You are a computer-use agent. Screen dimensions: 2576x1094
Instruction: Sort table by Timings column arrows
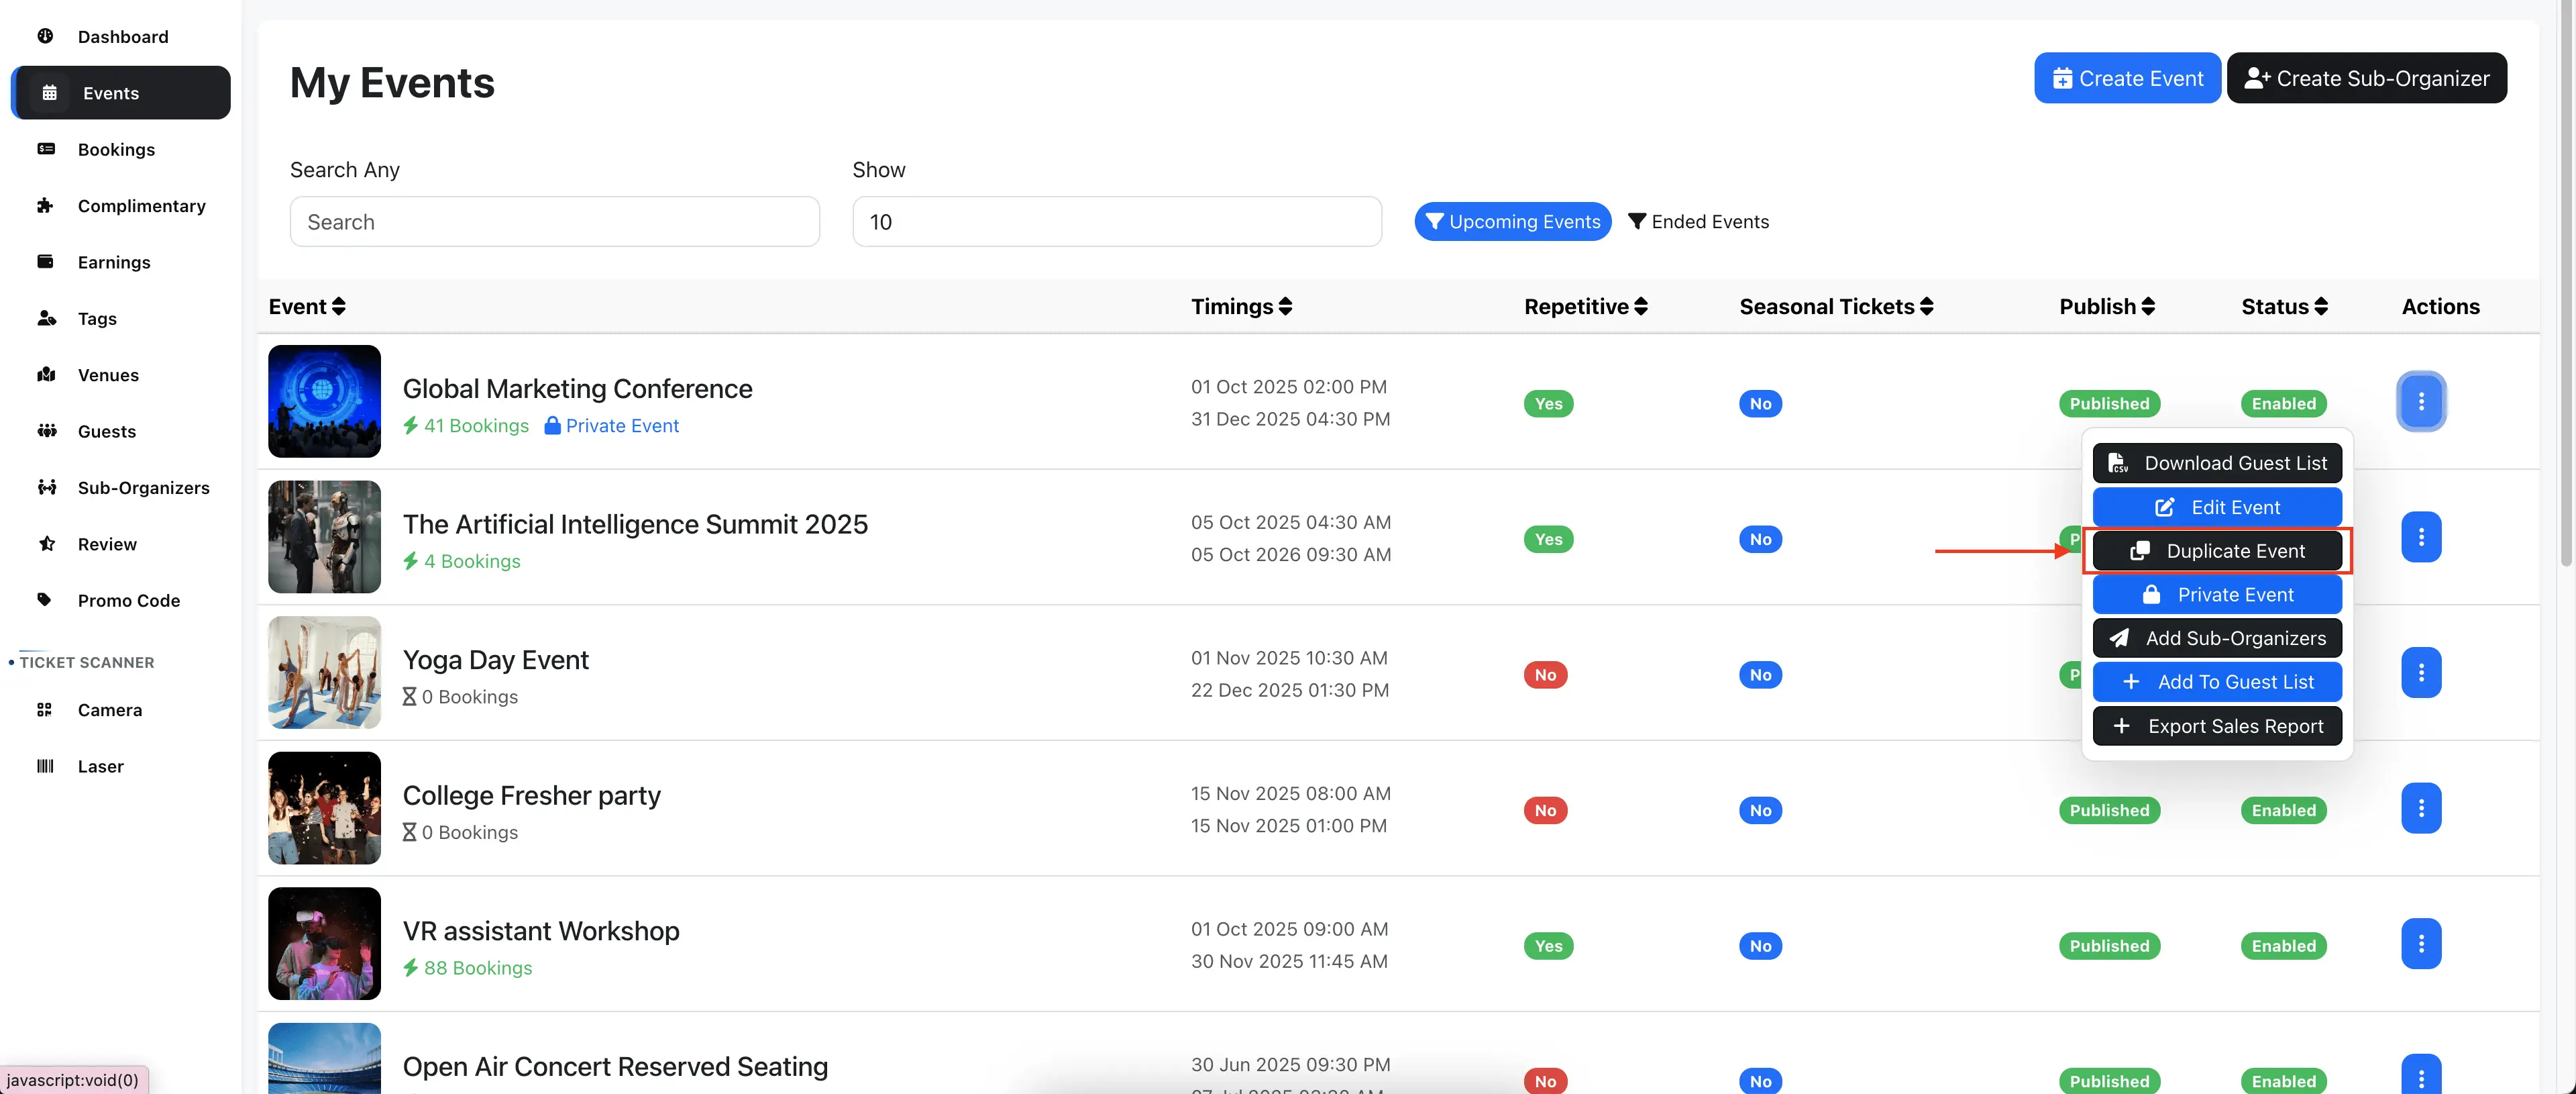click(x=1285, y=306)
